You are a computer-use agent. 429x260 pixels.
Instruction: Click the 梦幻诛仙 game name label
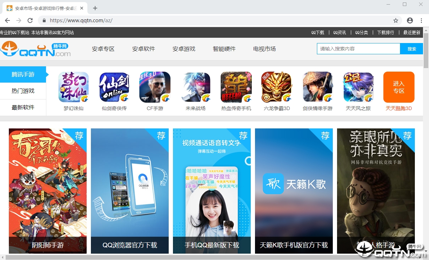point(74,108)
